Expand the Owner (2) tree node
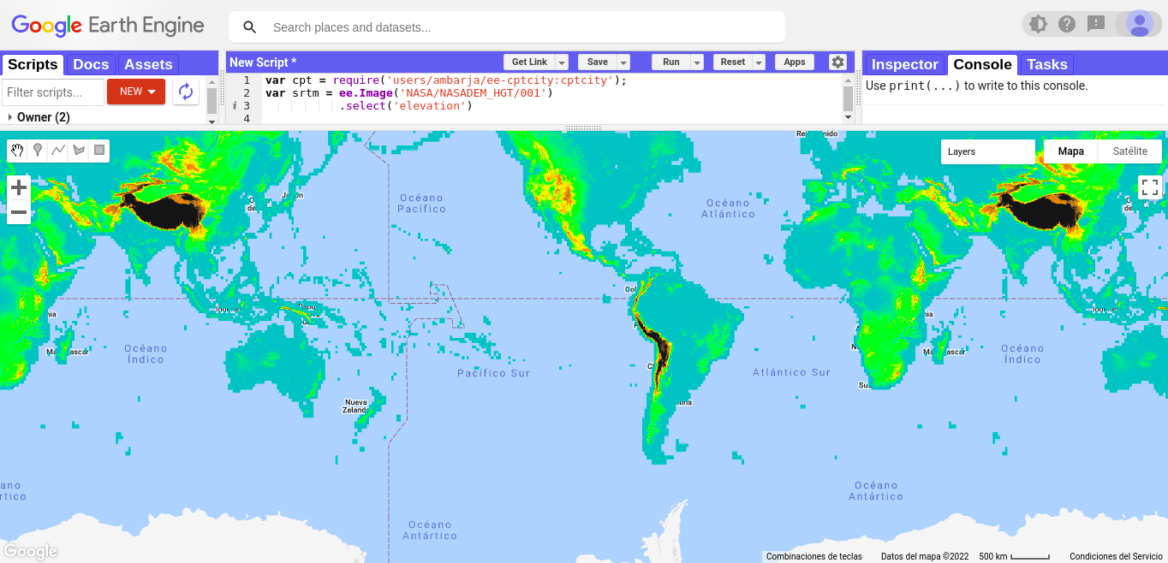Viewport: 1168px width, 563px height. click(x=9, y=117)
